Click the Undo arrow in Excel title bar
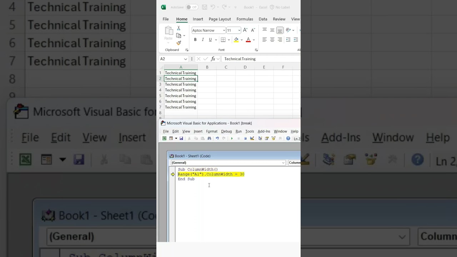This screenshot has height=257, width=457. coord(213,7)
